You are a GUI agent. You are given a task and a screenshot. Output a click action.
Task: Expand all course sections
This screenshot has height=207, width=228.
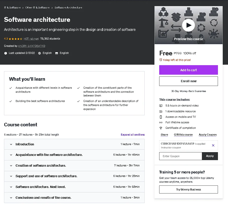pos(133,135)
